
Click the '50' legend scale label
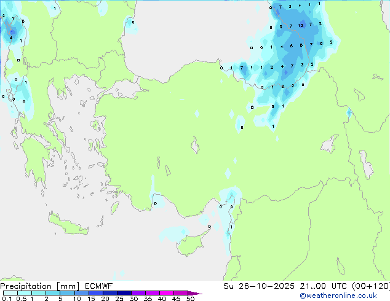click(x=191, y=299)
